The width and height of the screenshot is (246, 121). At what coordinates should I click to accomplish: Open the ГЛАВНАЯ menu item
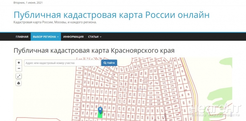pos(22,37)
